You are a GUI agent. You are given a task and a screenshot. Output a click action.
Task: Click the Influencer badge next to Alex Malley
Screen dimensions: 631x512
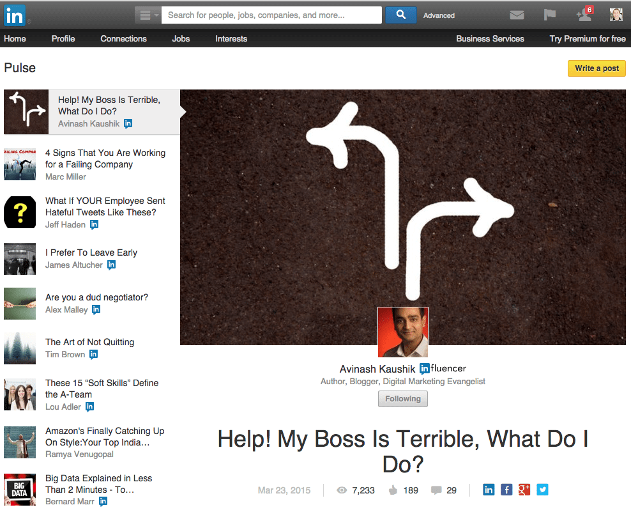[96, 309]
